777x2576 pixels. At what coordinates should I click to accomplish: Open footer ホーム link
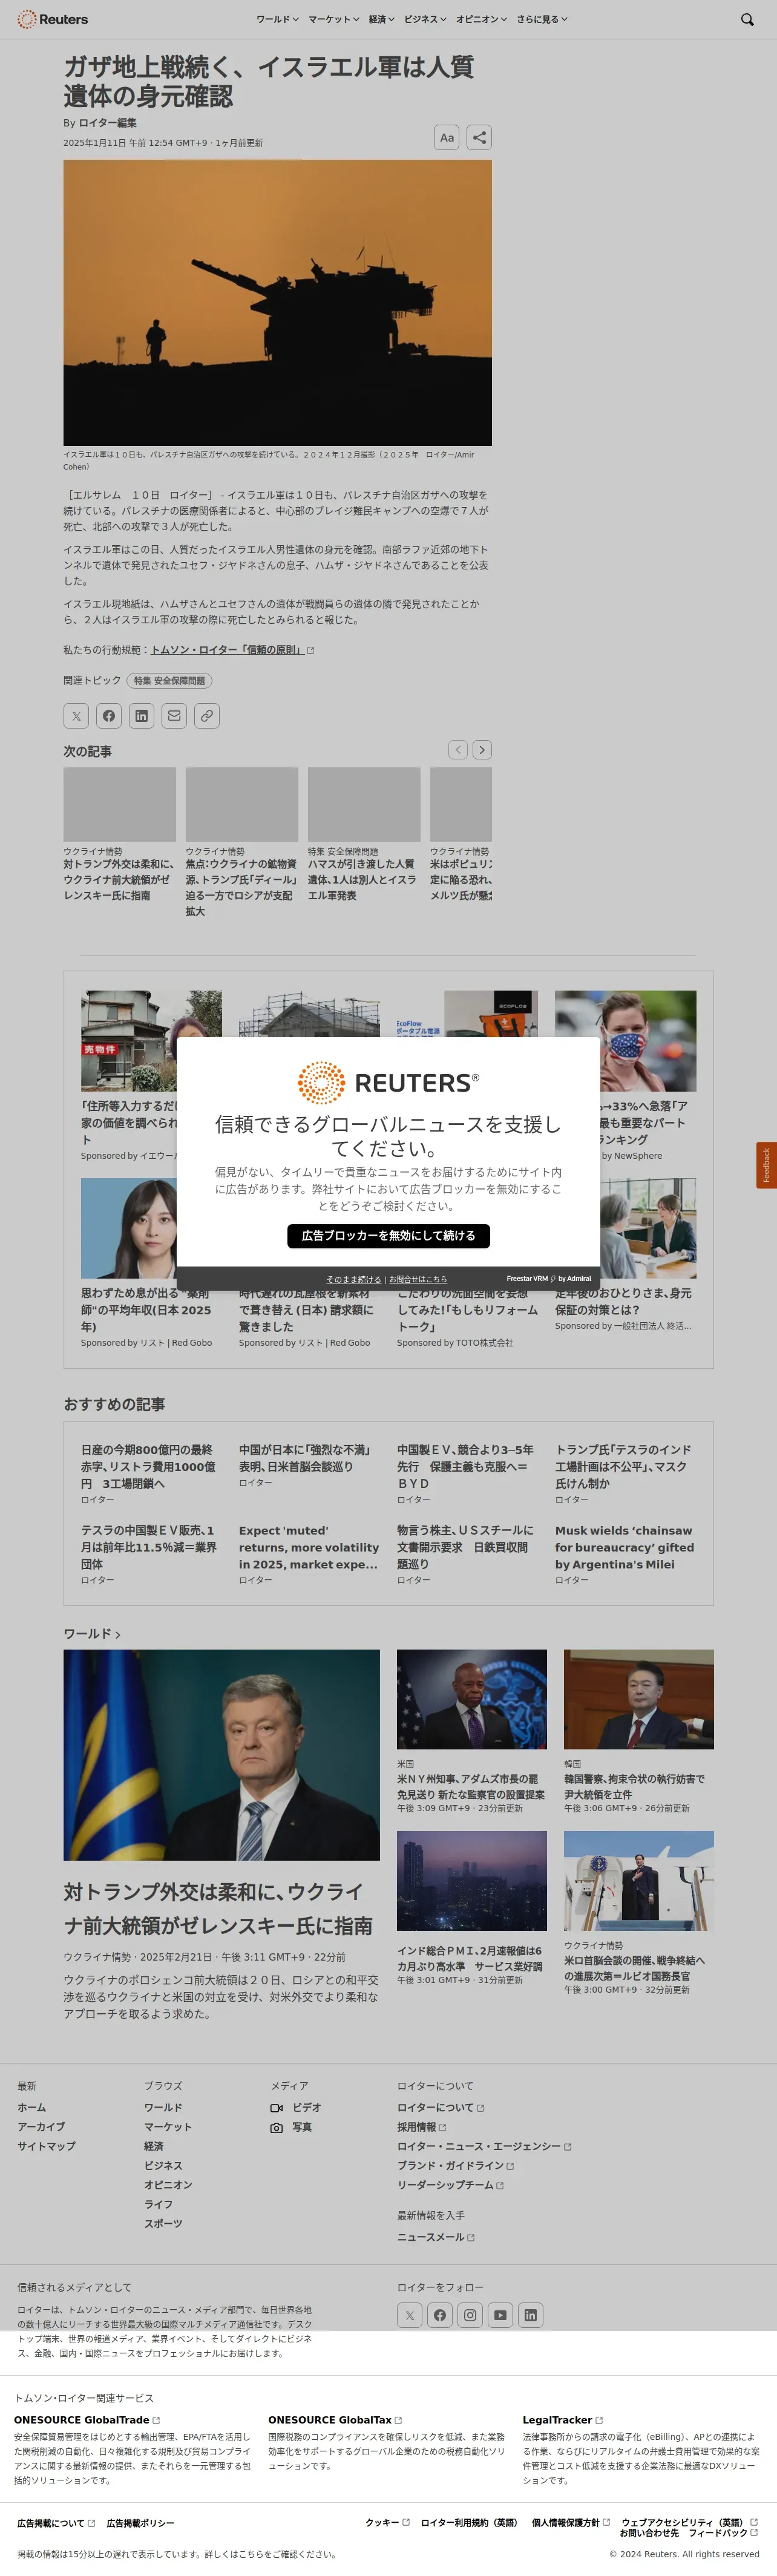coord(31,2107)
